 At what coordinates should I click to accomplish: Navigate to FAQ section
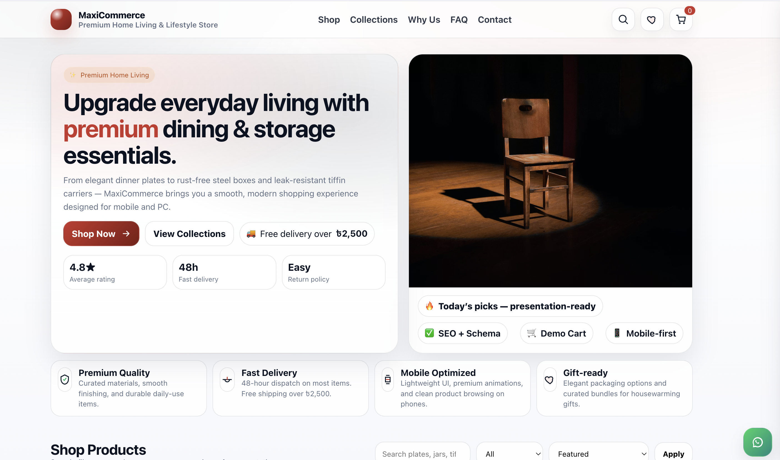(x=459, y=19)
